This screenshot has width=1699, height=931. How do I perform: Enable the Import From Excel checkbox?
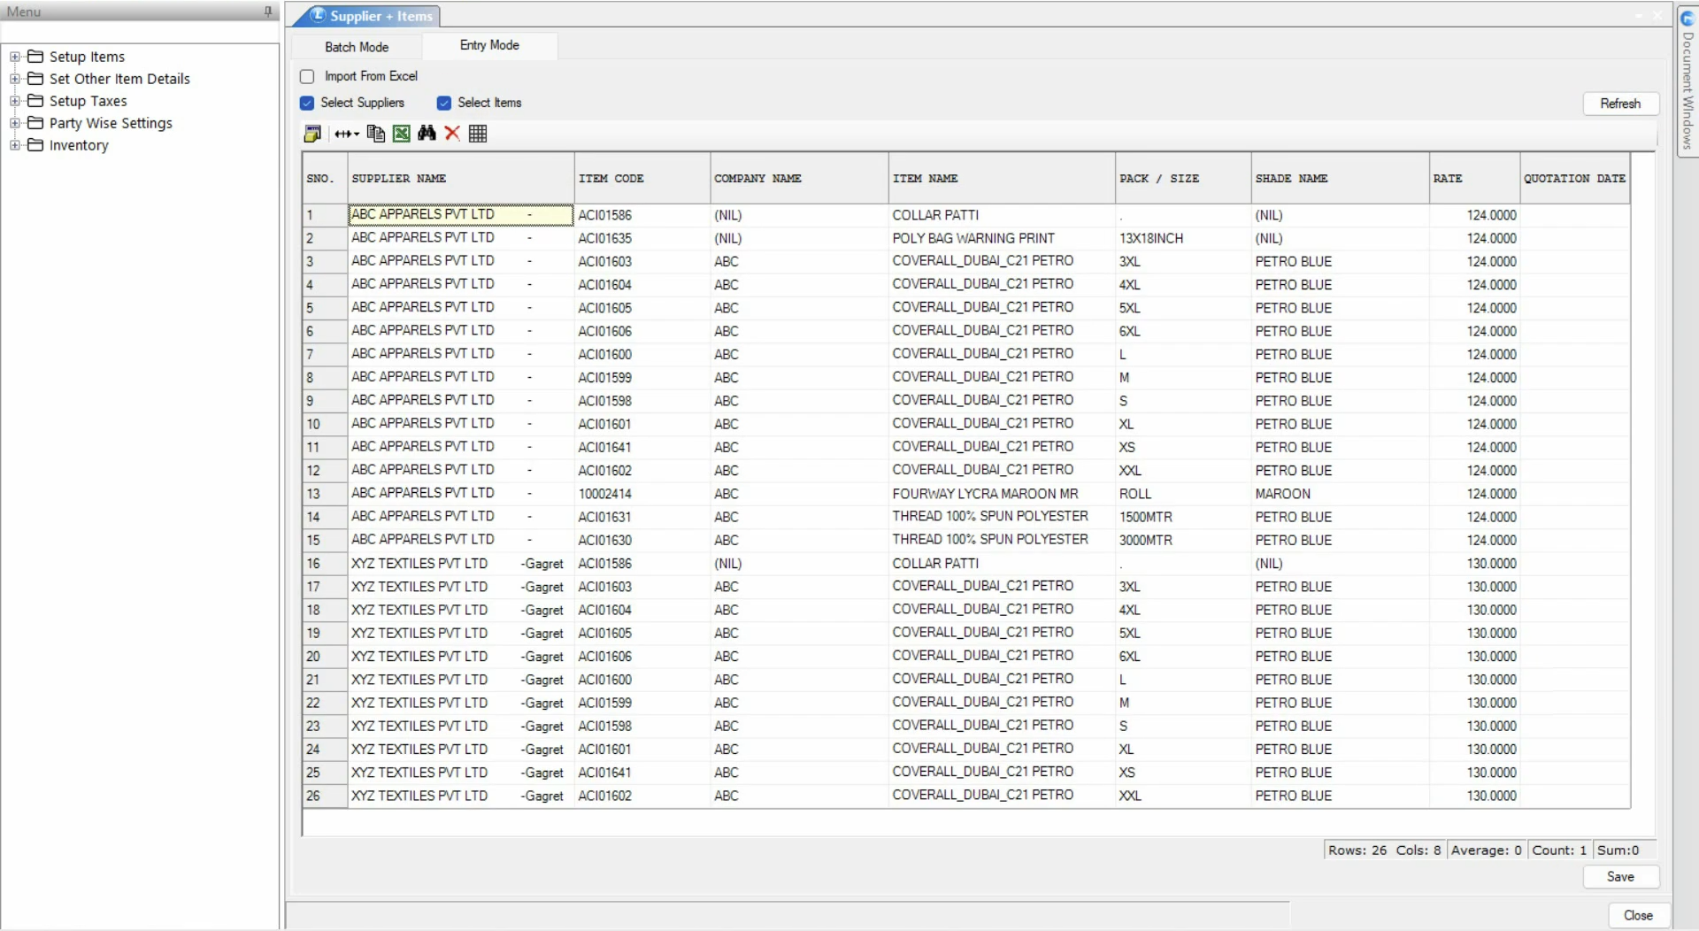click(307, 77)
